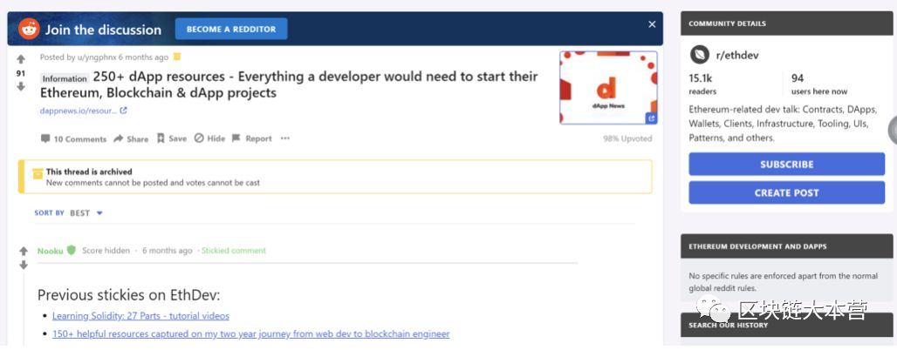
Task: Click the Stickied comment label
Action: (x=233, y=251)
